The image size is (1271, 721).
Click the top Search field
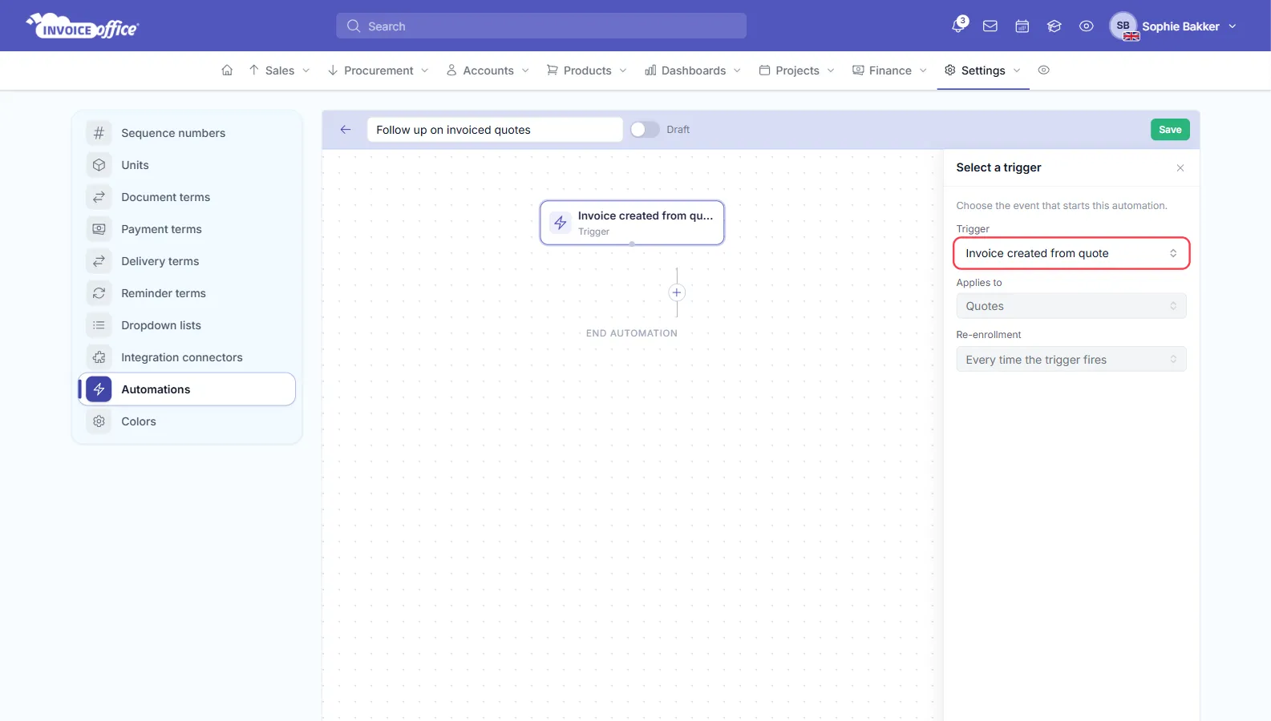pyautogui.click(x=541, y=26)
